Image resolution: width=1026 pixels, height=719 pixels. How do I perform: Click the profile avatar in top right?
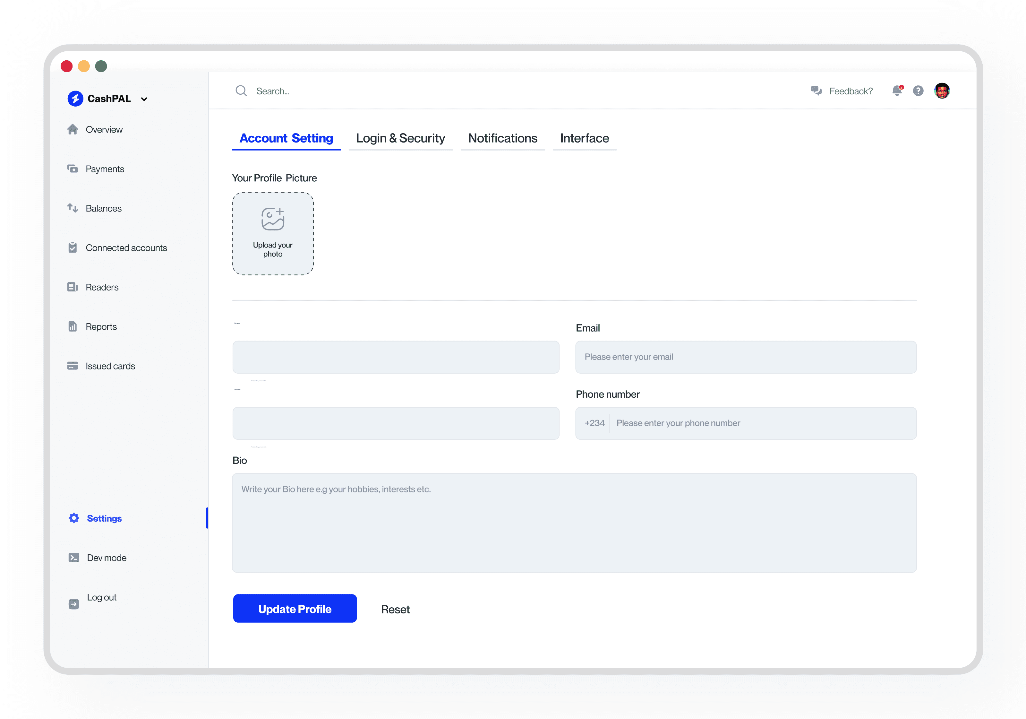pyautogui.click(x=942, y=90)
